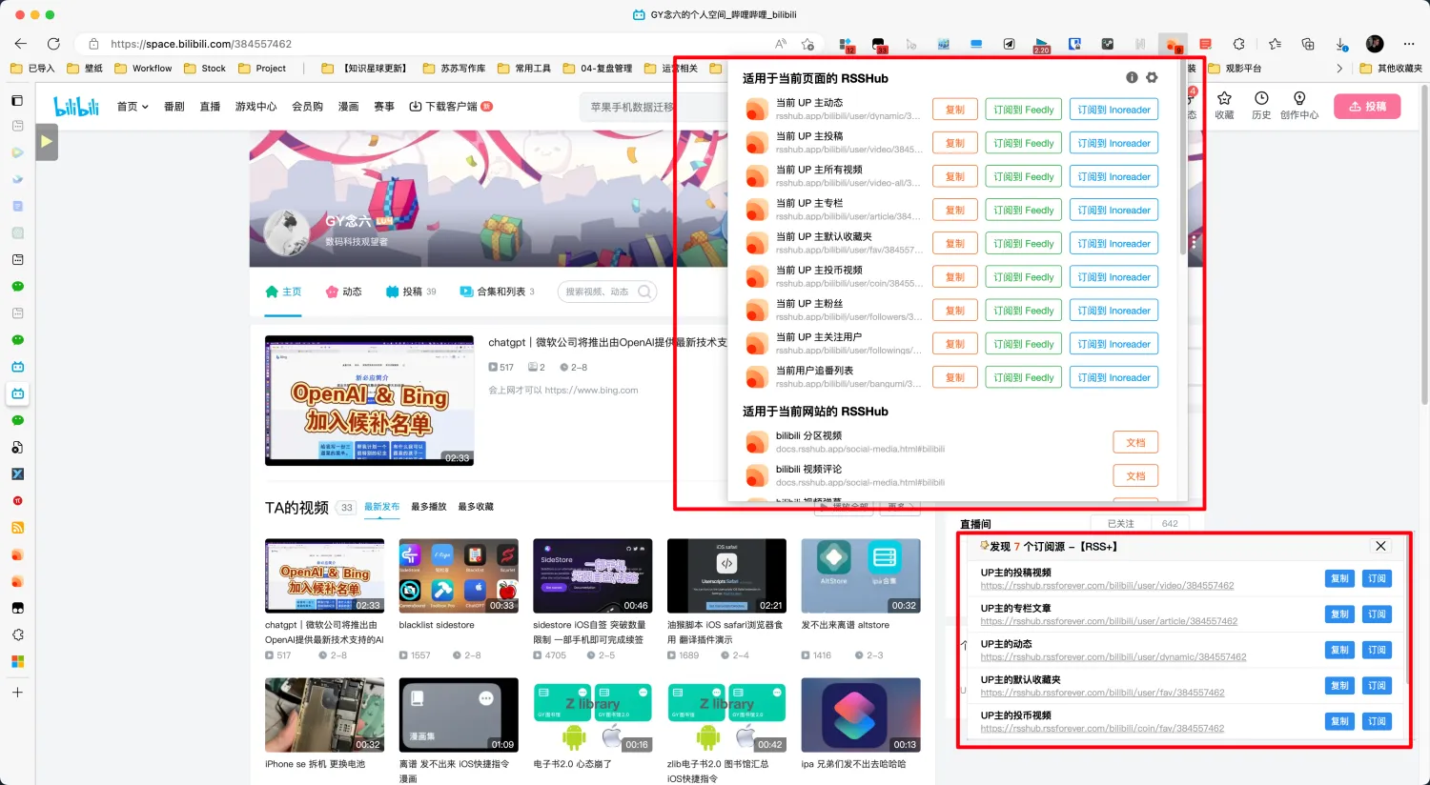Switch to the 主页 tab of UP space

283,292
